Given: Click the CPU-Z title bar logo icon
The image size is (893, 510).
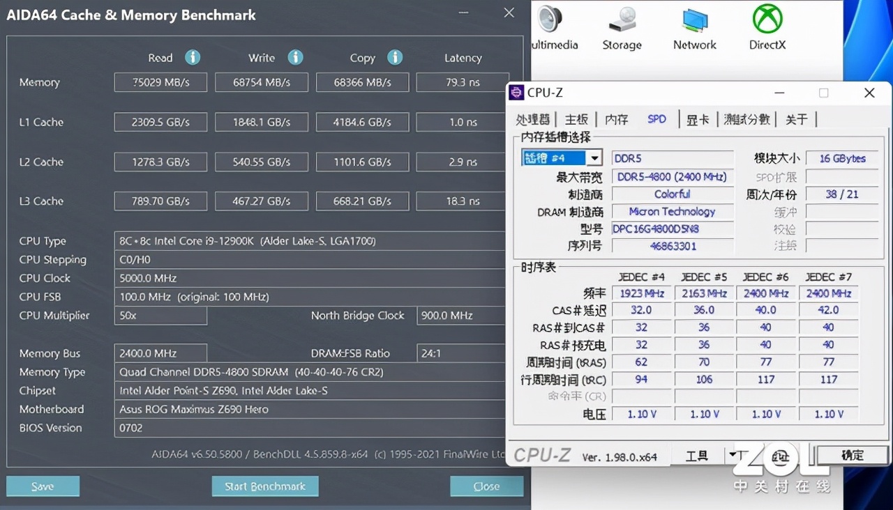Looking at the screenshot, I should tap(516, 92).
